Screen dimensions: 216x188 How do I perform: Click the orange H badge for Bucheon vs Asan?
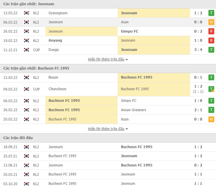point(211,119)
